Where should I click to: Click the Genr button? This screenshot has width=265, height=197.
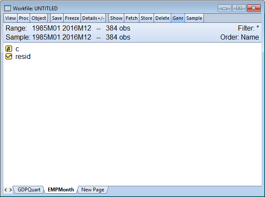point(178,18)
